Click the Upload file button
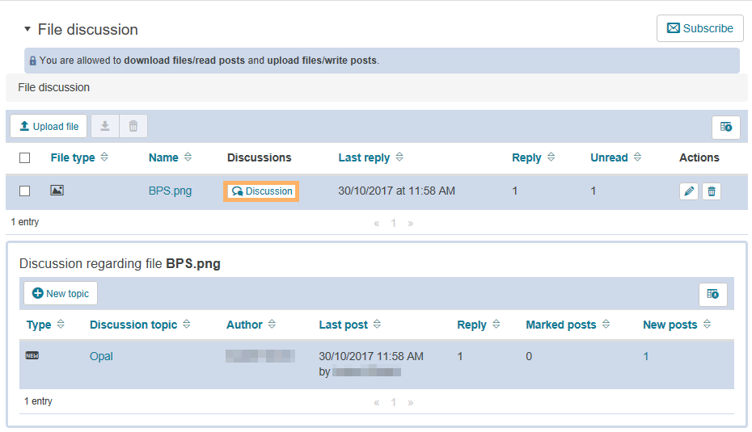 pos(49,126)
